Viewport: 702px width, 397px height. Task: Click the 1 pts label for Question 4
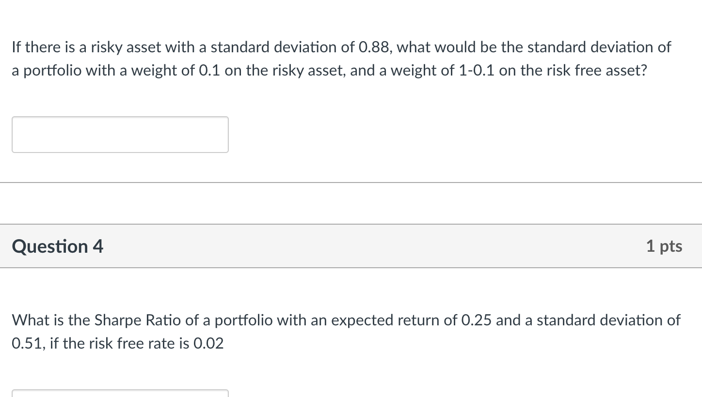(x=664, y=246)
